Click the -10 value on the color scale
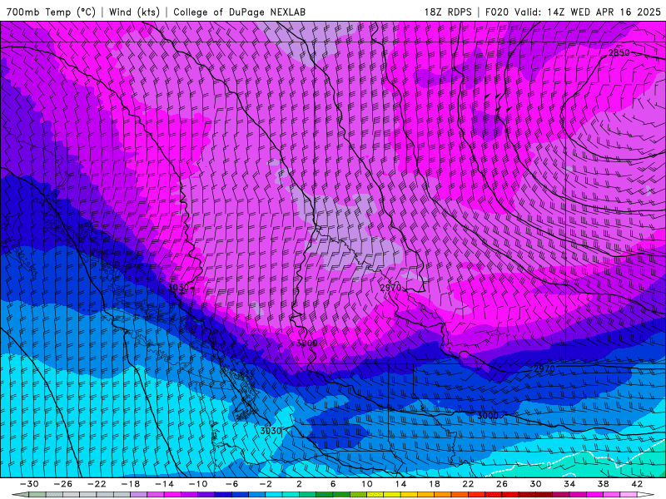Image resolution: width=666 pixels, height=499 pixels. point(198,484)
